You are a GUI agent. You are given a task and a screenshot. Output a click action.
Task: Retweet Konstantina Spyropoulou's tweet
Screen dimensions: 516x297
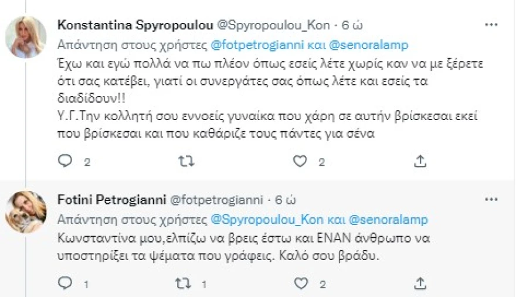point(185,161)
